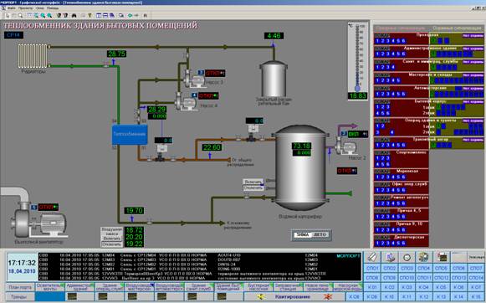This screenshot has height=303, width=486.
Task: Select Pump 4 (Насос 4) pump icon
Action: point(187,101)
